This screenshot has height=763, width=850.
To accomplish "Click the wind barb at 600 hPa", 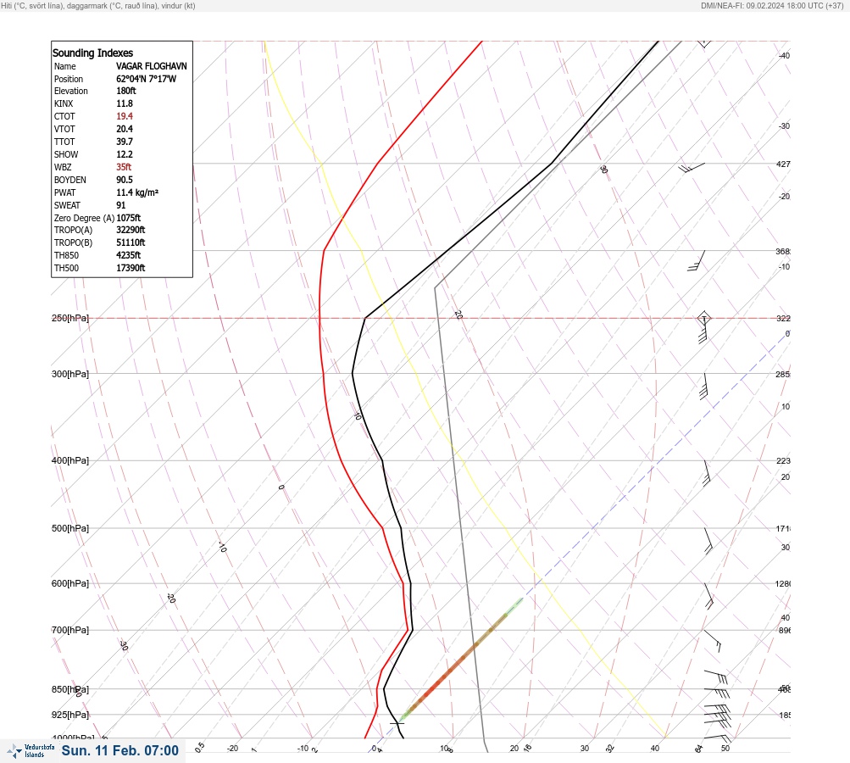I will click(709, 596).
